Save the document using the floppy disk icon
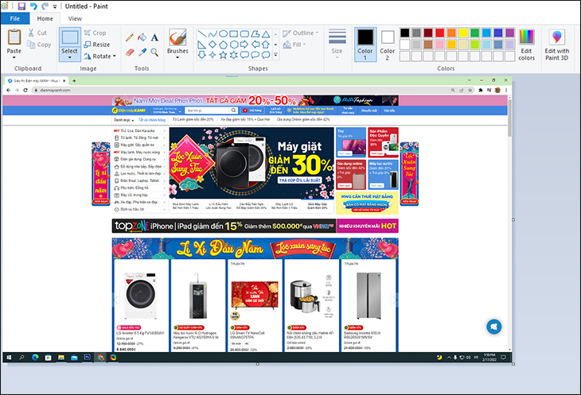Viewport: 581px width, 395px height. (21, 6)
